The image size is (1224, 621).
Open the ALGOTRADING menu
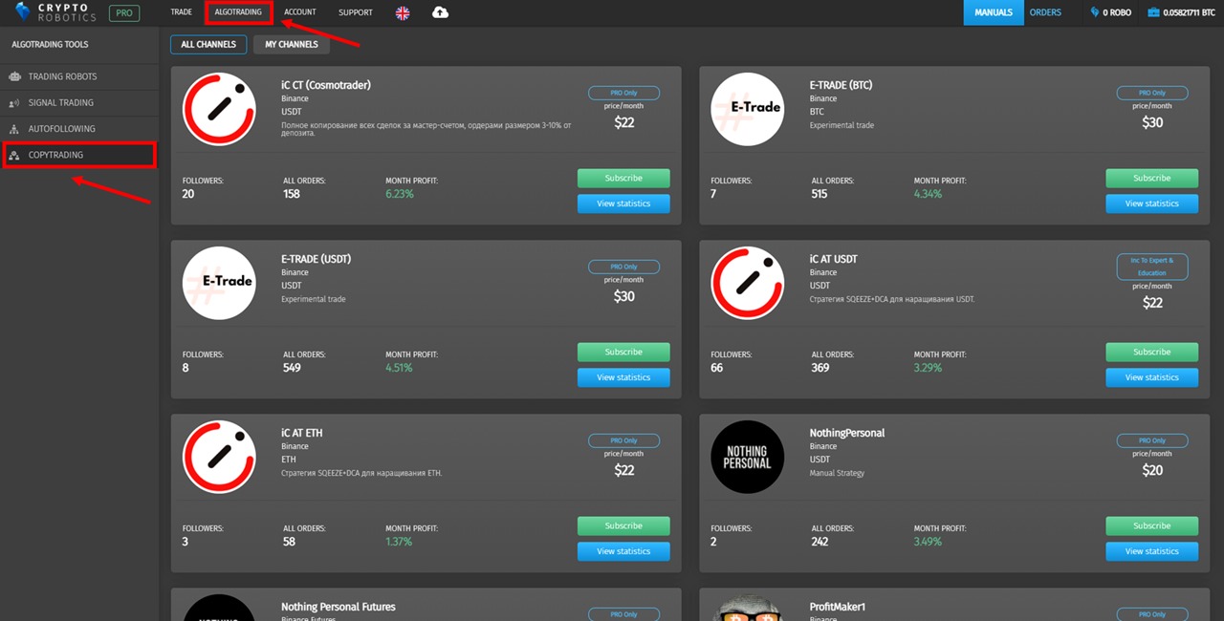(x=238, y=12)
